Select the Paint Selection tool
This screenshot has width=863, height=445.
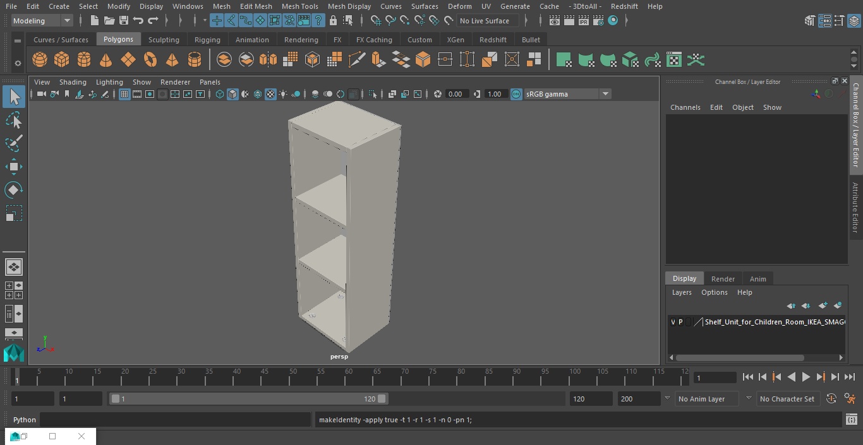click(13, 143)
